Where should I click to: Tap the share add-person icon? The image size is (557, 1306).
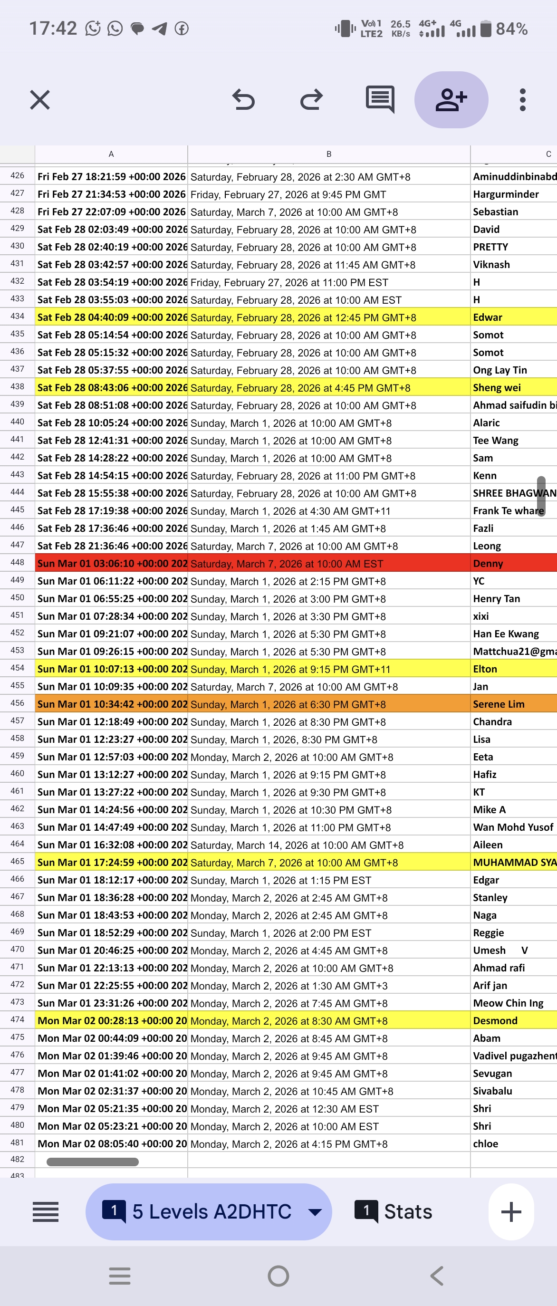point(451,100)
